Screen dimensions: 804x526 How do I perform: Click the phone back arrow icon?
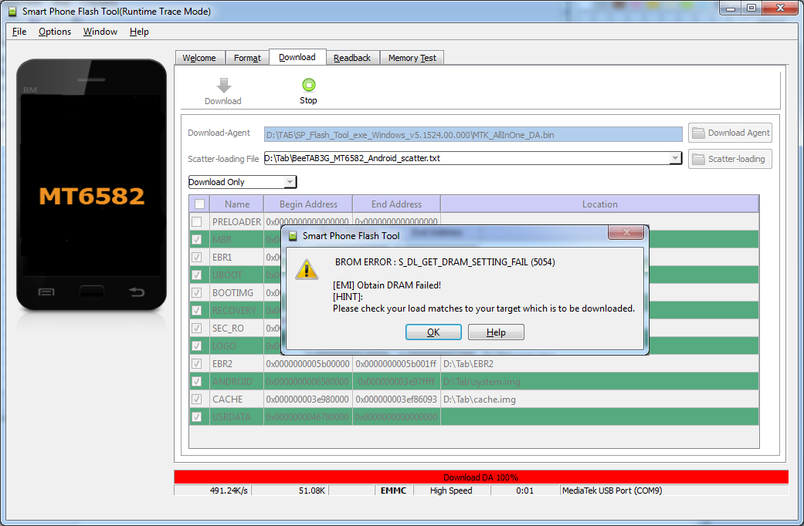[x=137, y=292]
